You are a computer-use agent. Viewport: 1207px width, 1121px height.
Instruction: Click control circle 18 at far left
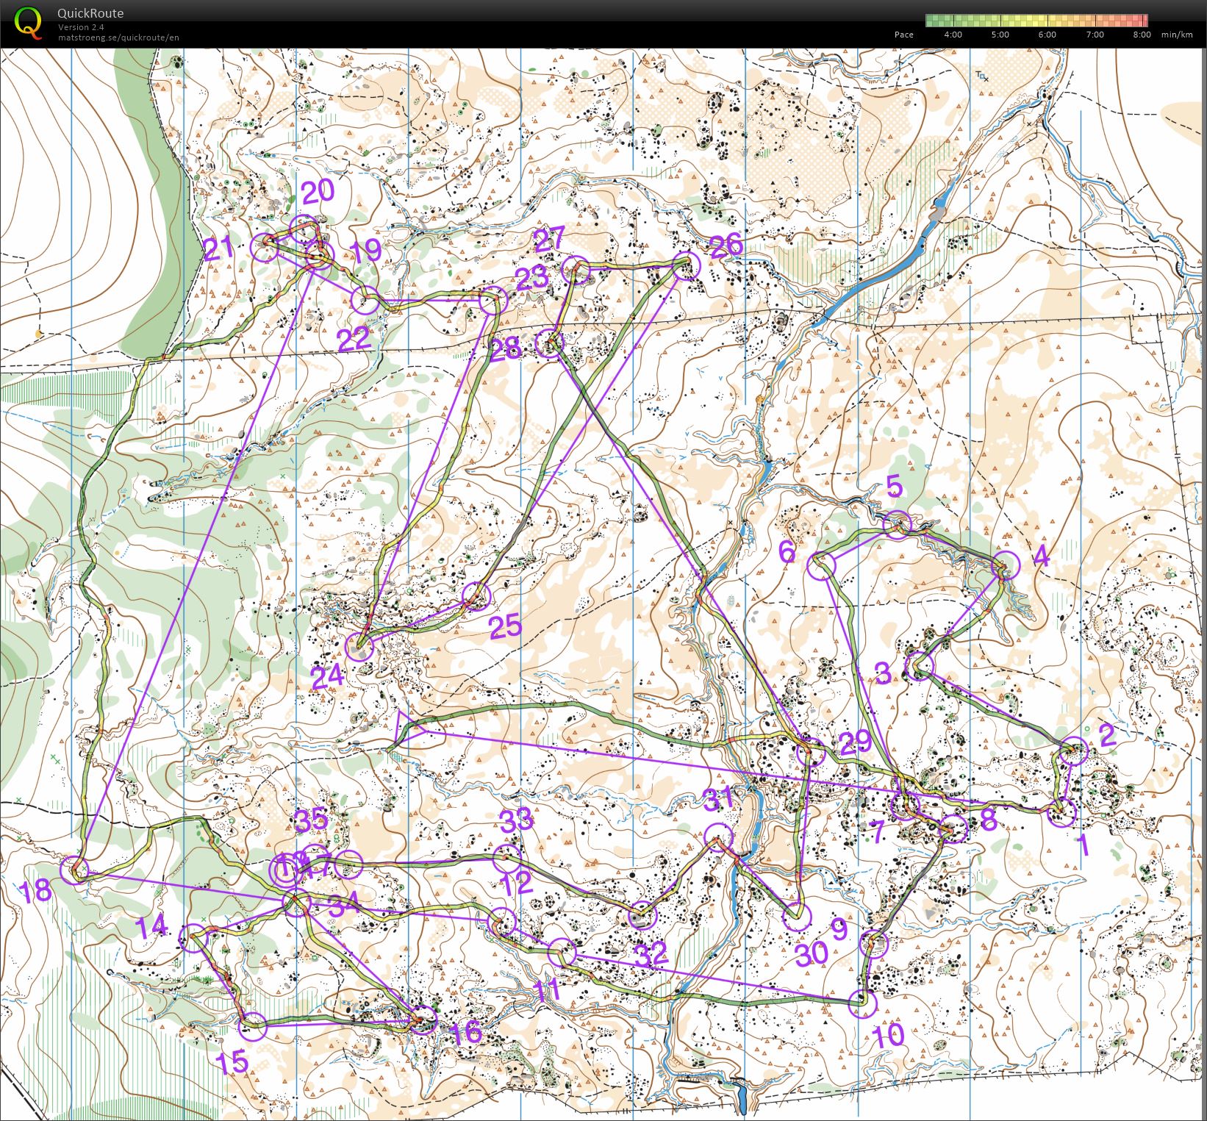click(74, 870)
